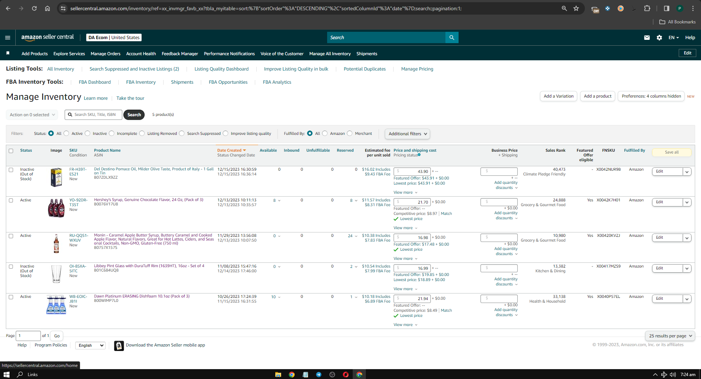Screen dimensions: 701x379
Task: Focus the Search SKU, Title, ISBN field
Action: click(93, 115)
